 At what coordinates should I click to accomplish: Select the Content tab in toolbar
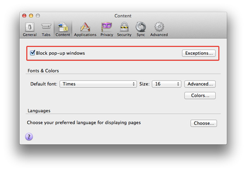tap(63, 29)
